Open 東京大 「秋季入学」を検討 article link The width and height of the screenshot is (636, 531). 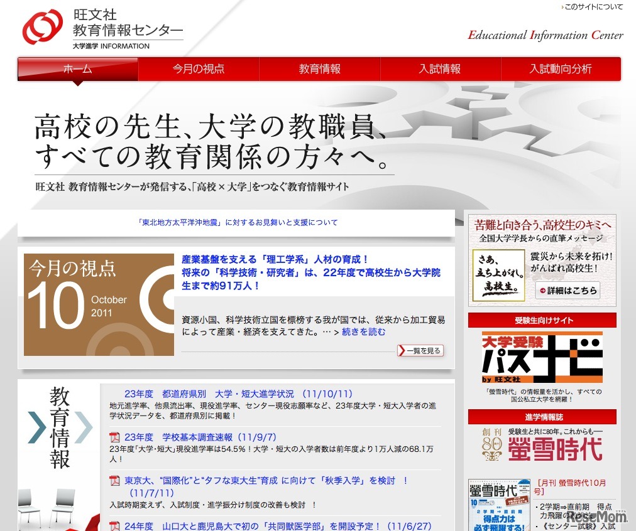[x=266, y=486]
